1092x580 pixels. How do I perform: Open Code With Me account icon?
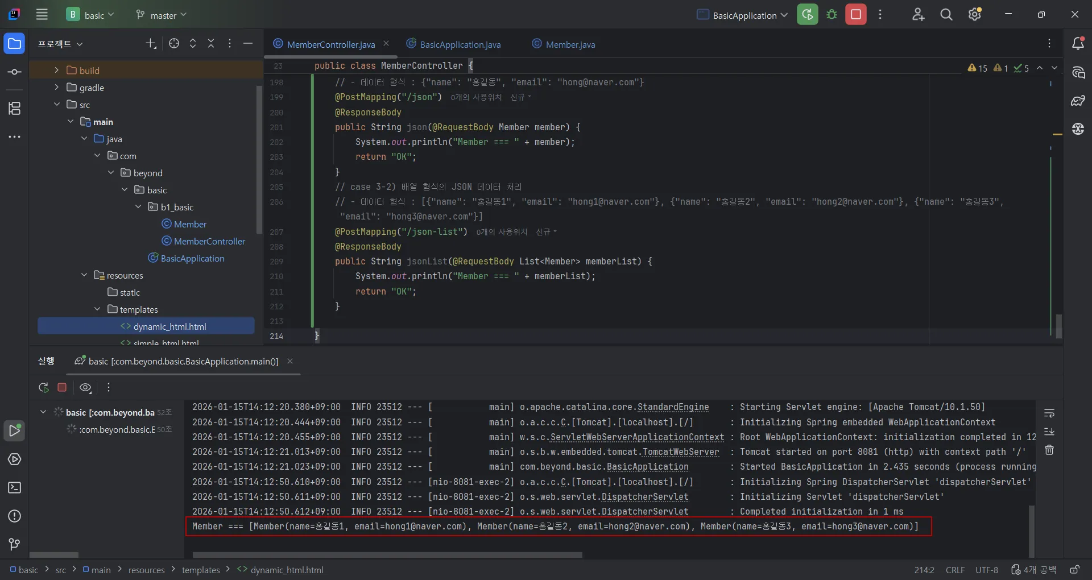918,15
